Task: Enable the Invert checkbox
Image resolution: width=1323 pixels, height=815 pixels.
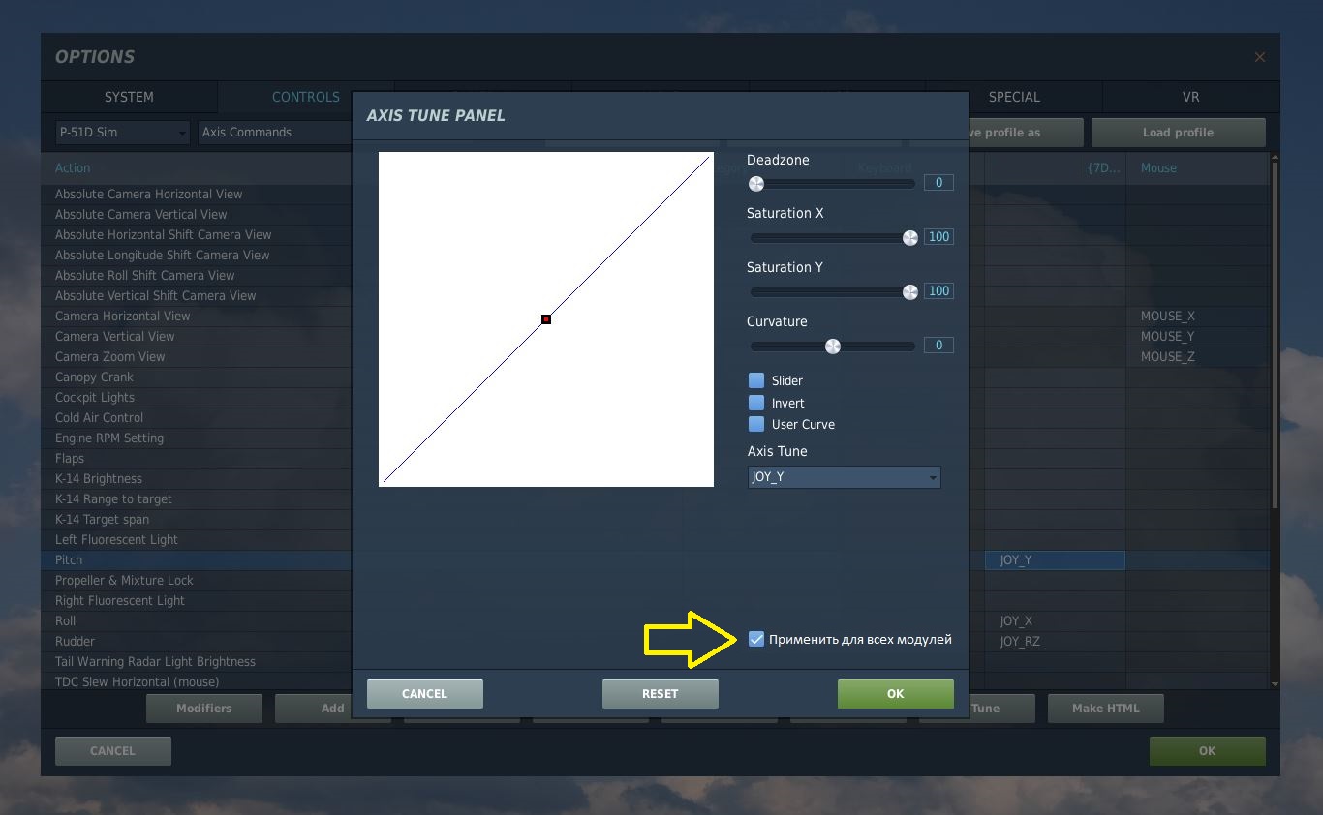Action: [x=756, y=403]
